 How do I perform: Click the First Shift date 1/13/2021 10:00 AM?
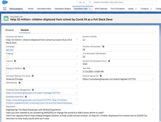point(93,72)
